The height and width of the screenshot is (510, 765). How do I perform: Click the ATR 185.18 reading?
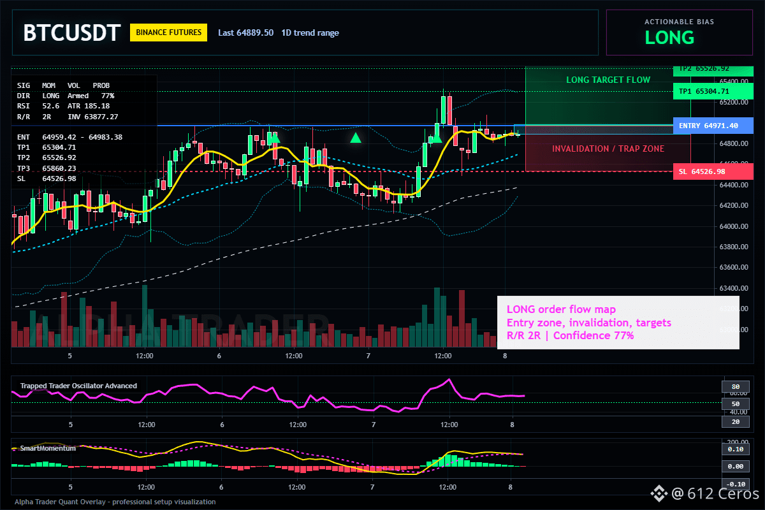(x=89, y=106)
